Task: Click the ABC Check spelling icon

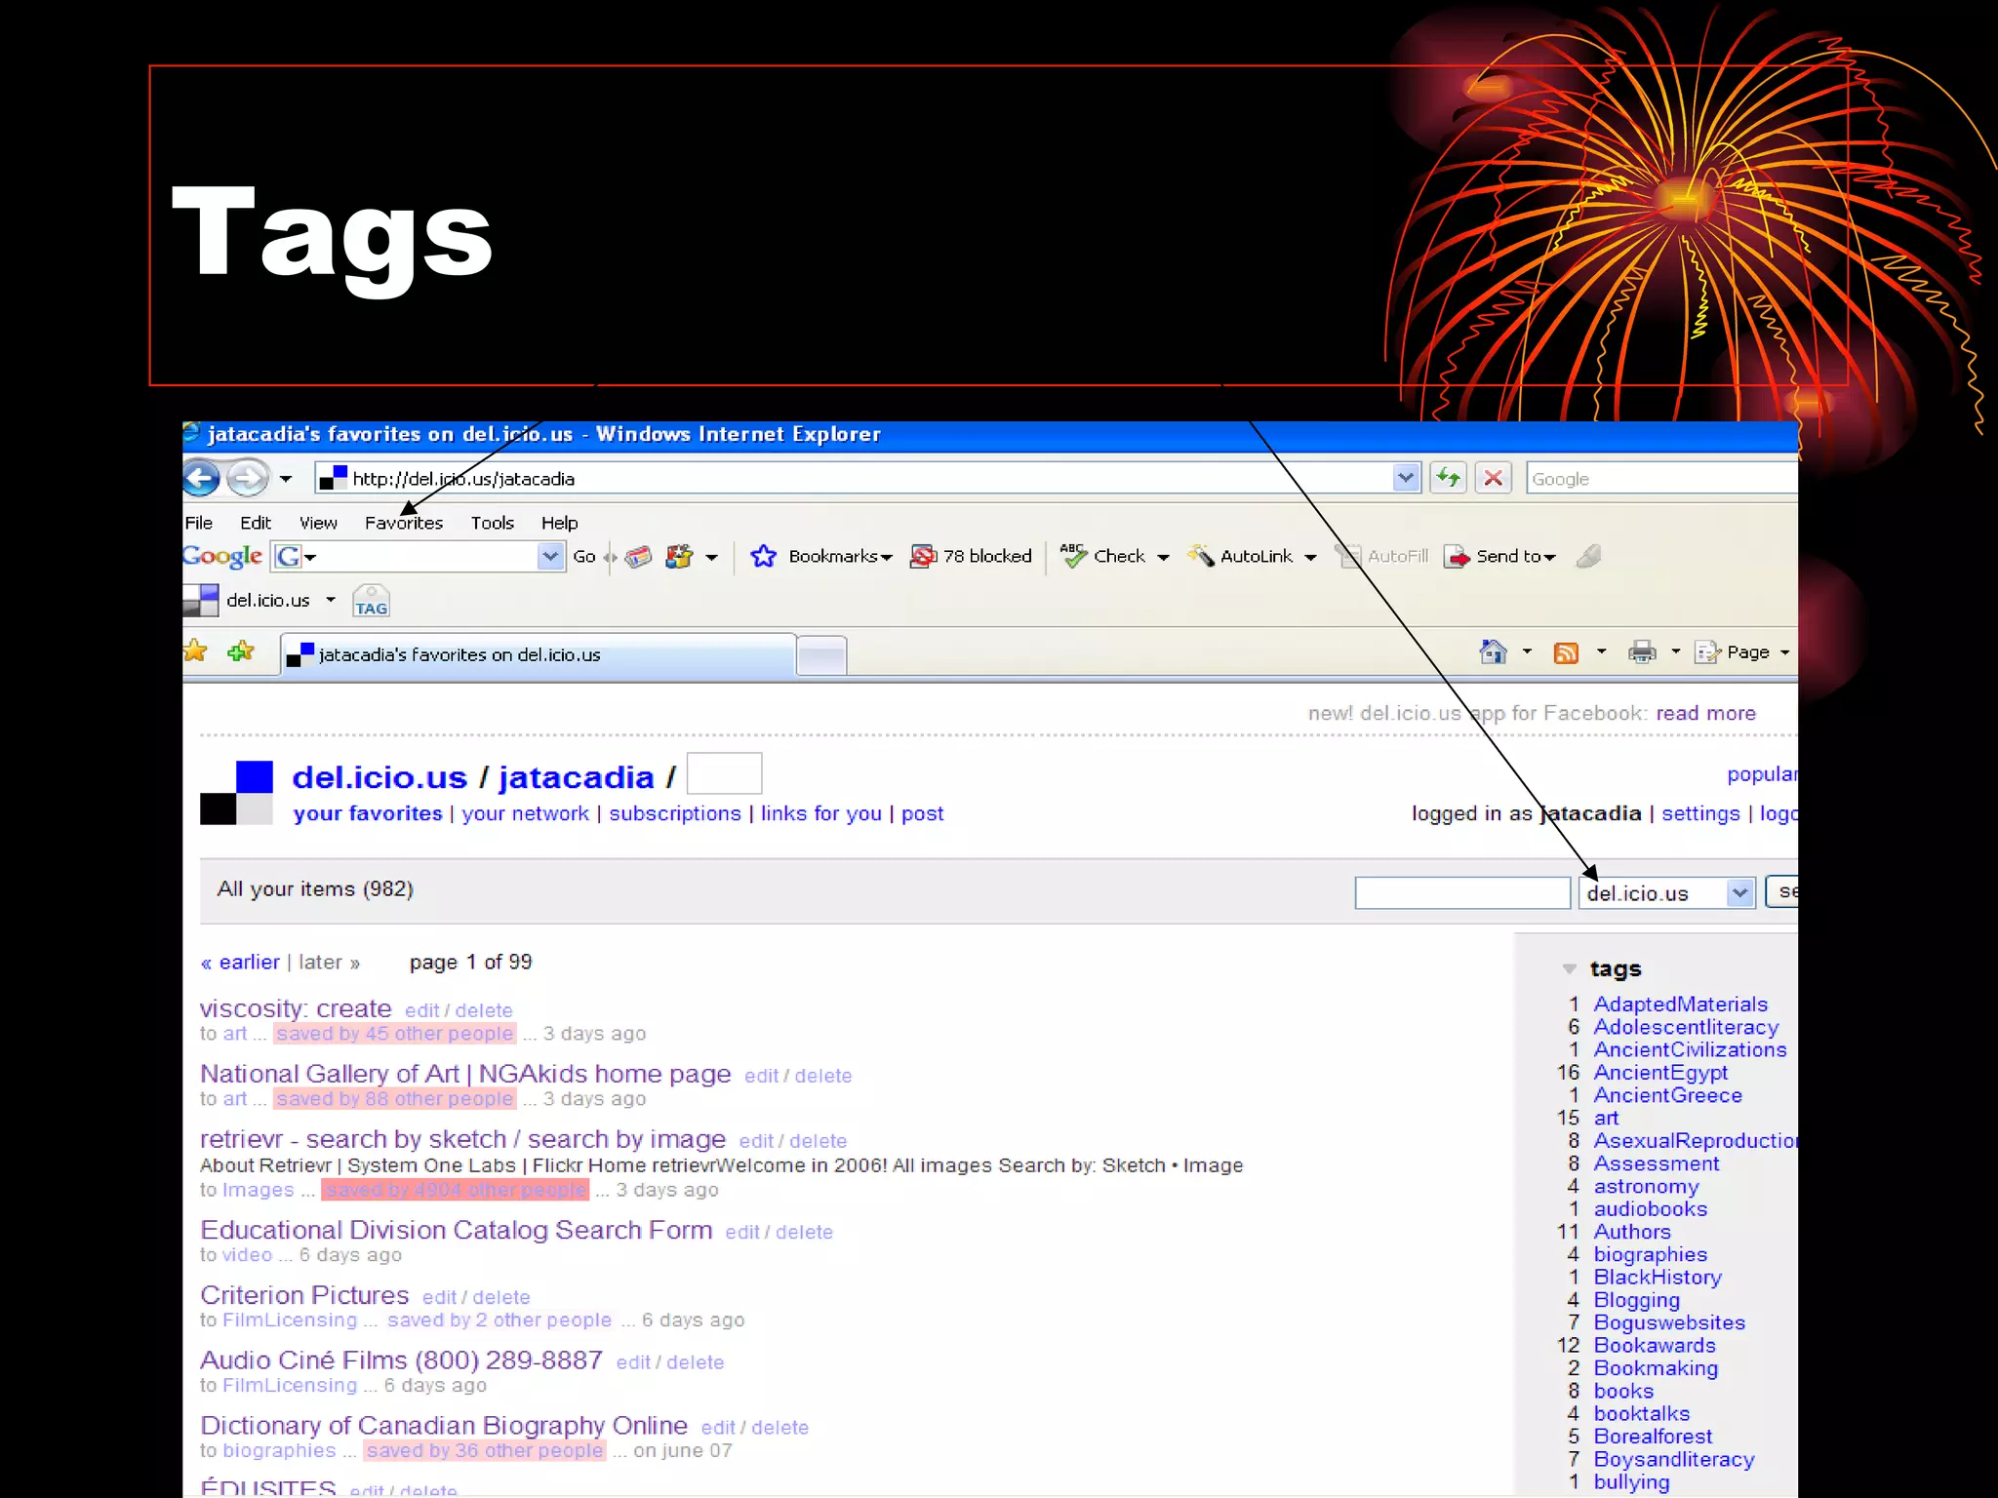Action: point(1073,555)
